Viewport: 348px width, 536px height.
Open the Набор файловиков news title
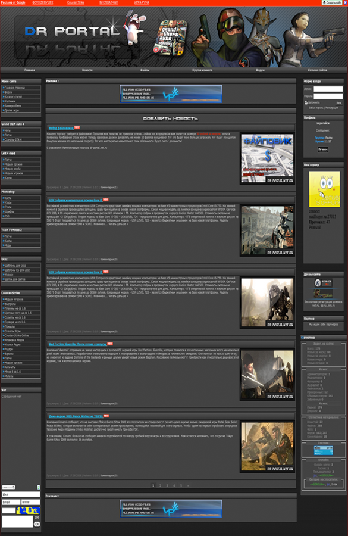click(61, 128)
